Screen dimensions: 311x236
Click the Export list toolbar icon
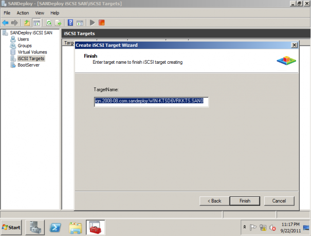click(x=58, y=23)
